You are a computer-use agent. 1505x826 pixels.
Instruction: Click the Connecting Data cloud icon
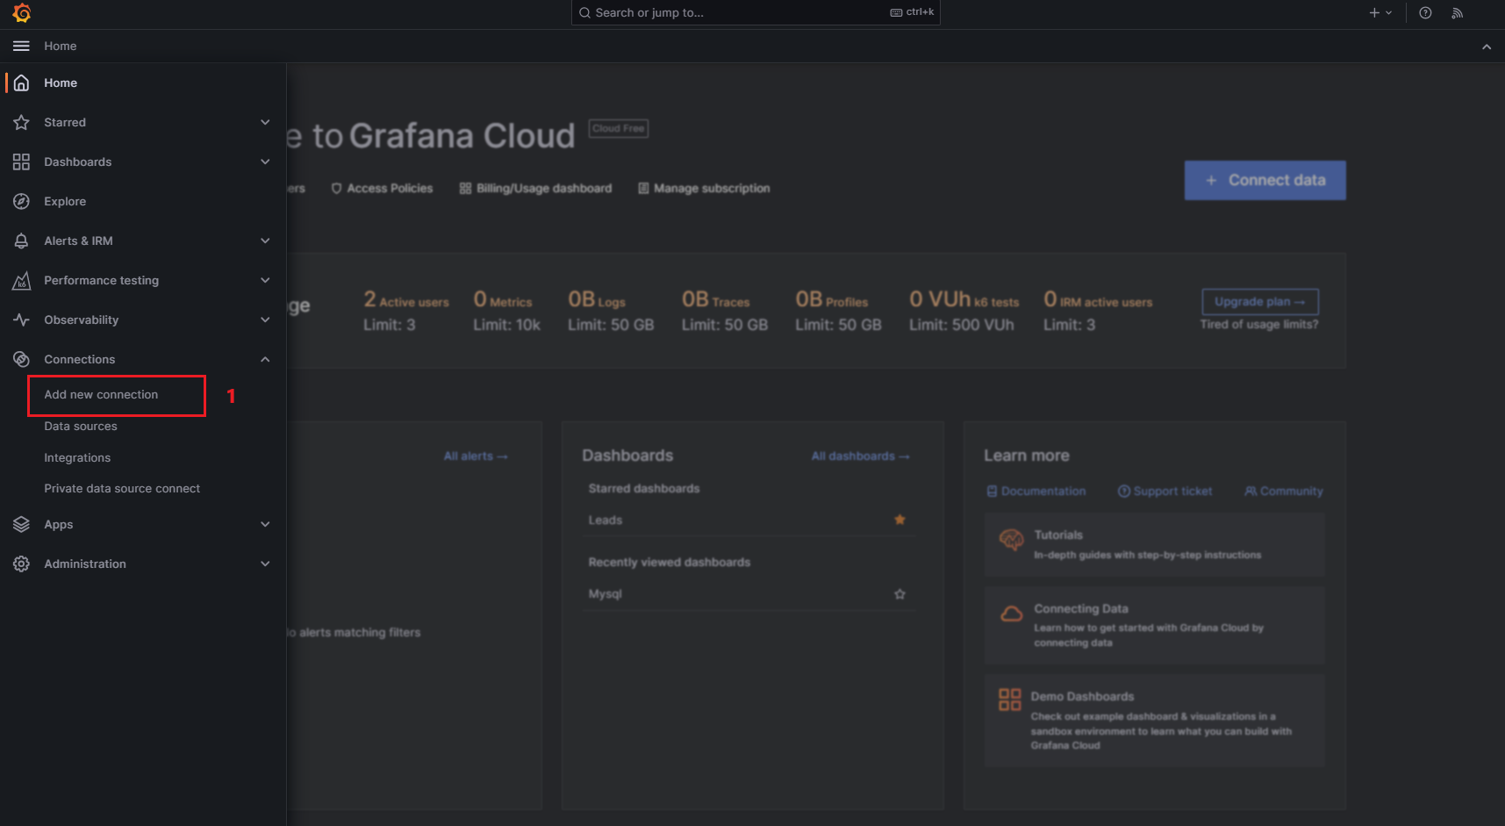click(1012, 614)
